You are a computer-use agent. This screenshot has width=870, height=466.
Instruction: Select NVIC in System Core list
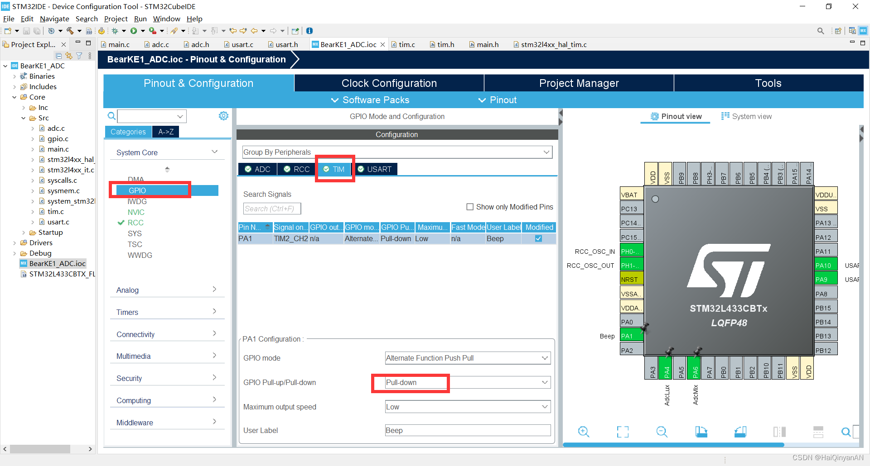[x=136, y=212]
